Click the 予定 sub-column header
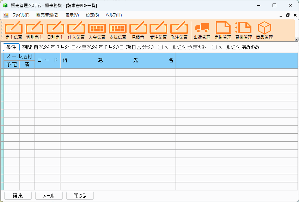The image size is (299, 202). 12,65
